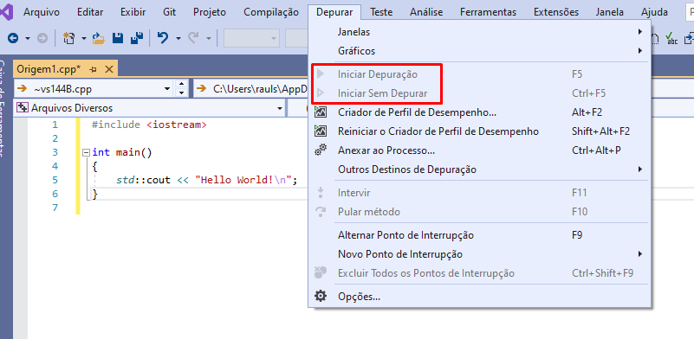This screenshot has height=339, width=694.
Task: Click the Undo arrow icon
Action: pos(164,38)
